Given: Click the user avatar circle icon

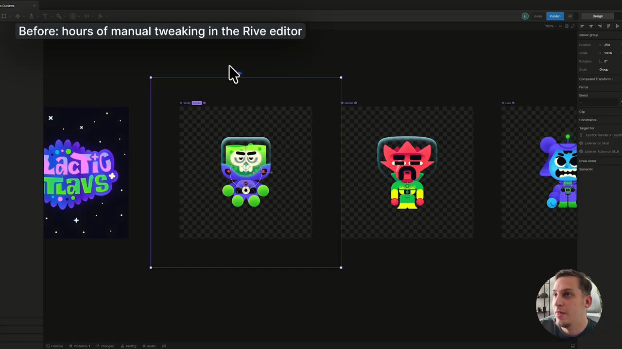Looking at the screenshot, I should click(x=525, y=16).
